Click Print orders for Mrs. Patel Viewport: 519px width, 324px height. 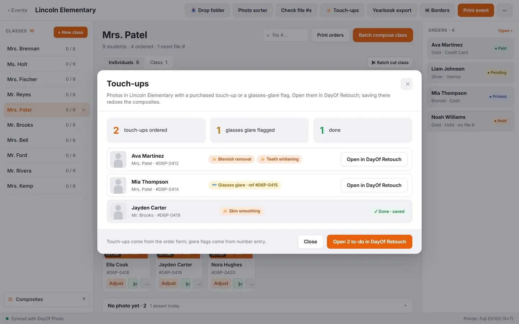(x=330, y=35)
